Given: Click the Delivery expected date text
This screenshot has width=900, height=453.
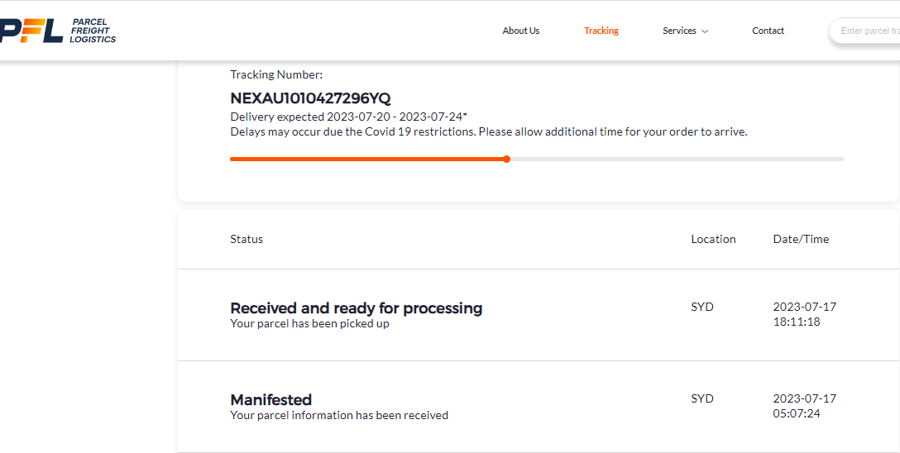Looking at the screenshot, I should pos(348,117).
